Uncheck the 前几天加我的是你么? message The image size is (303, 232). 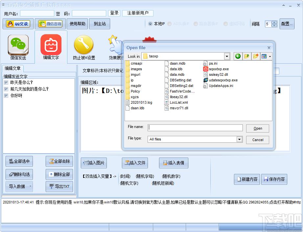pyautogui.click(x=6, y=89)
